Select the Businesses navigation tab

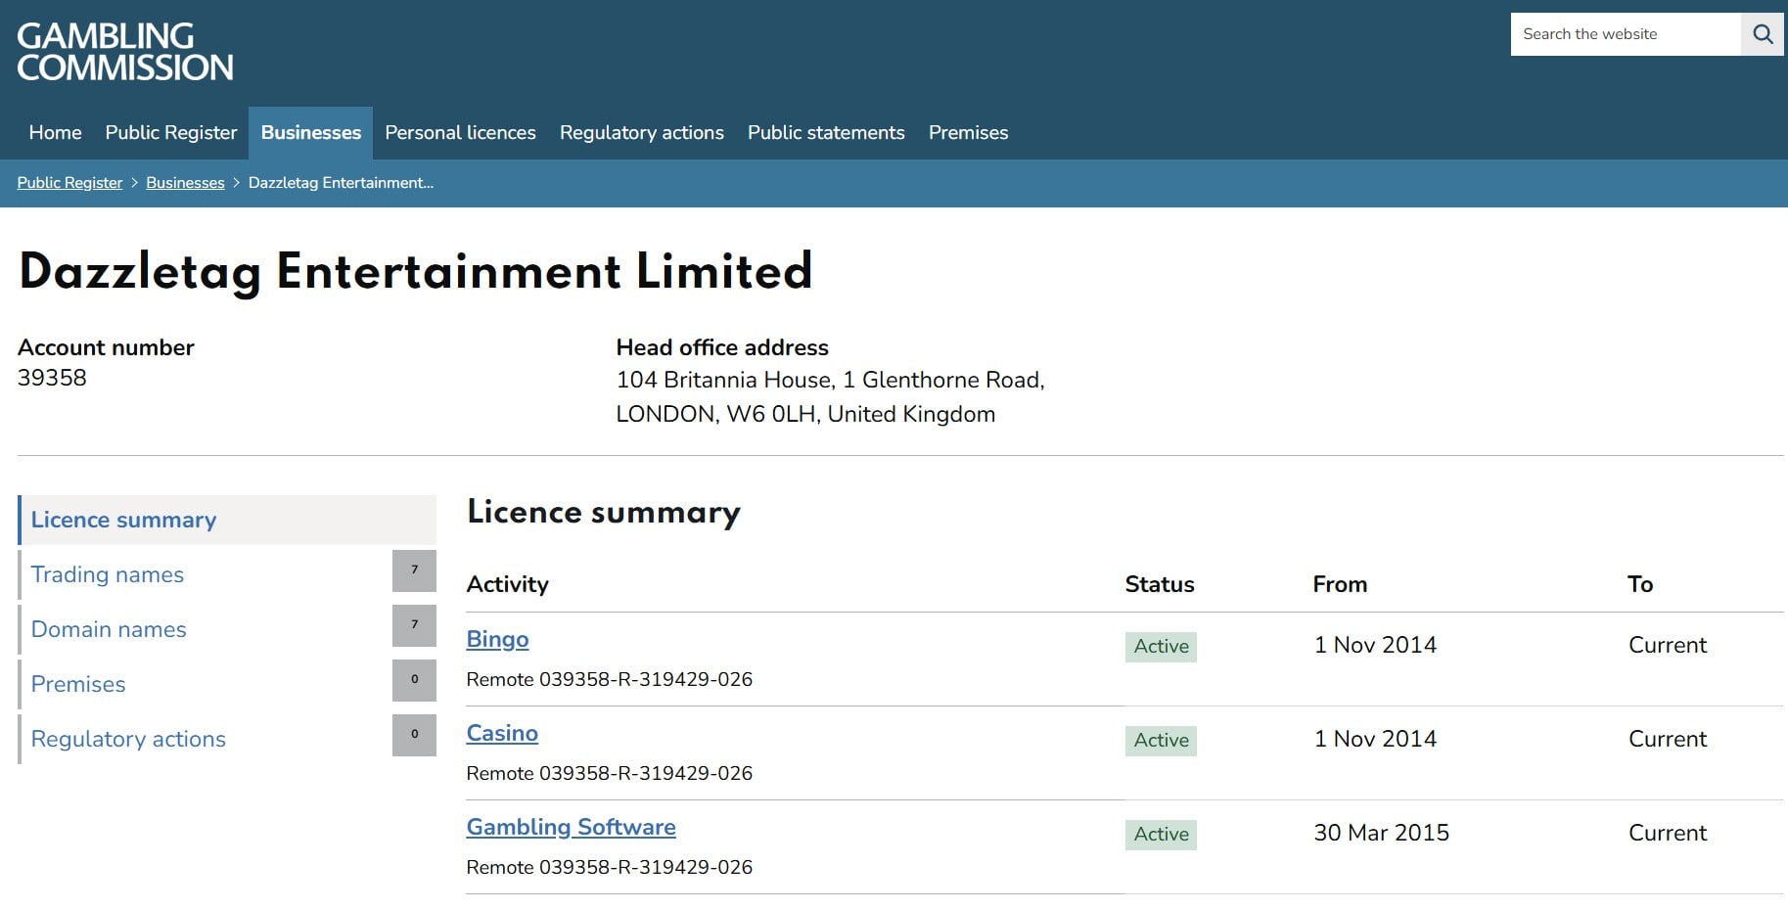pos(310,133)
